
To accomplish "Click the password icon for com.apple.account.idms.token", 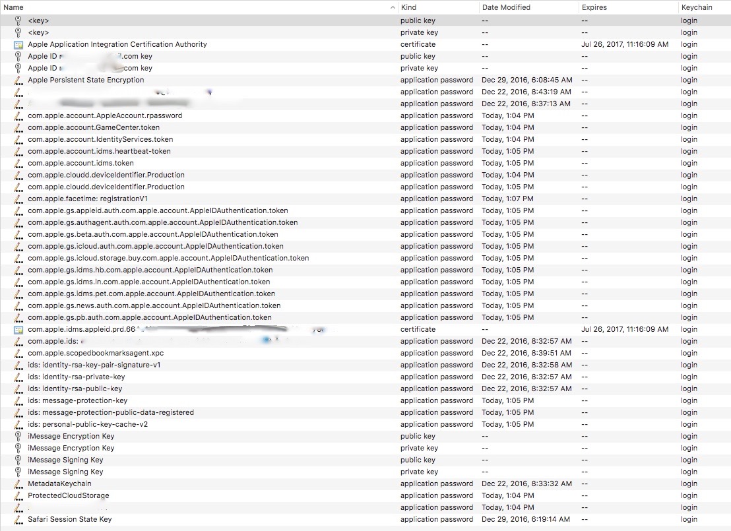I will (x=18, y=163).
